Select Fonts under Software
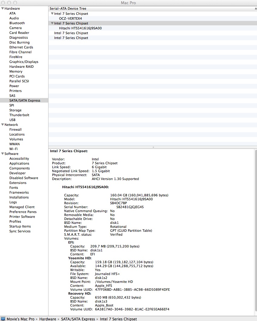Viewport: 257px width, 321px height. pyautogui.click(x=14, y=188)
